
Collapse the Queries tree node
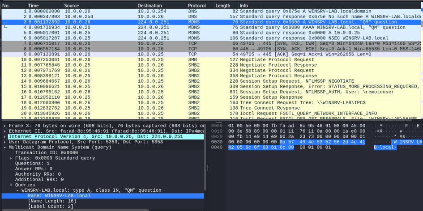[x=11, y=185]
